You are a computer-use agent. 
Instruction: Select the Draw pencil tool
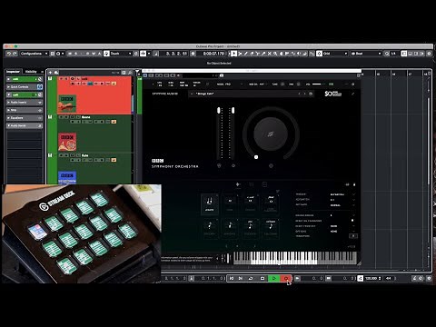coord(246,54)
